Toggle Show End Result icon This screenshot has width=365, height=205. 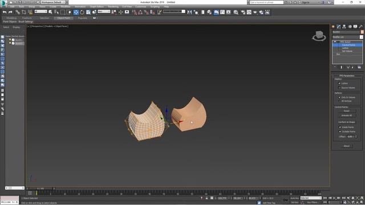click(342, 67)
